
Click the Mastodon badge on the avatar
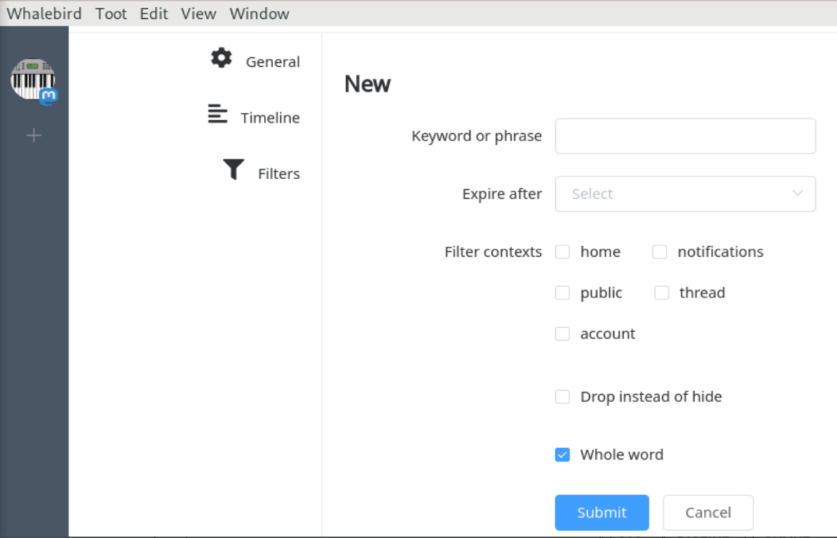(x=49, y=96)
